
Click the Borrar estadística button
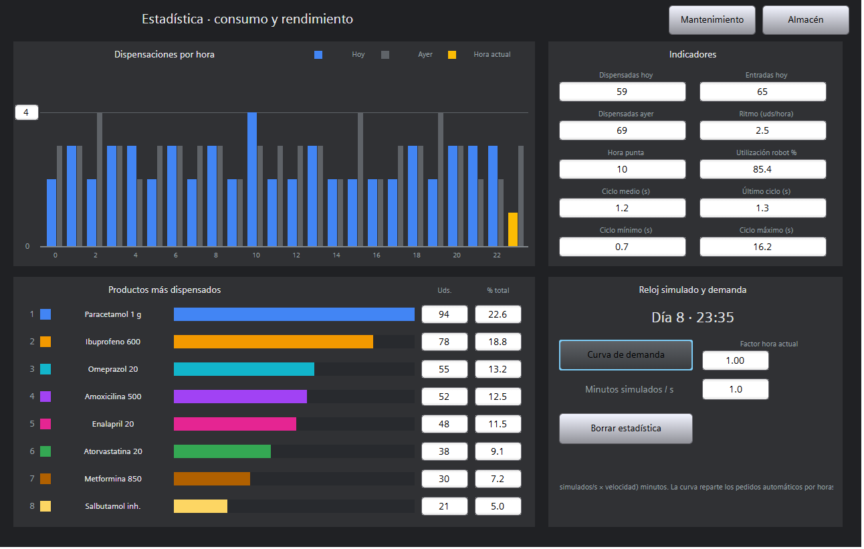pyautogui.click(x=626, y=429)
